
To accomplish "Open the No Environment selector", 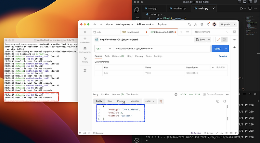I will coord(212,32).
